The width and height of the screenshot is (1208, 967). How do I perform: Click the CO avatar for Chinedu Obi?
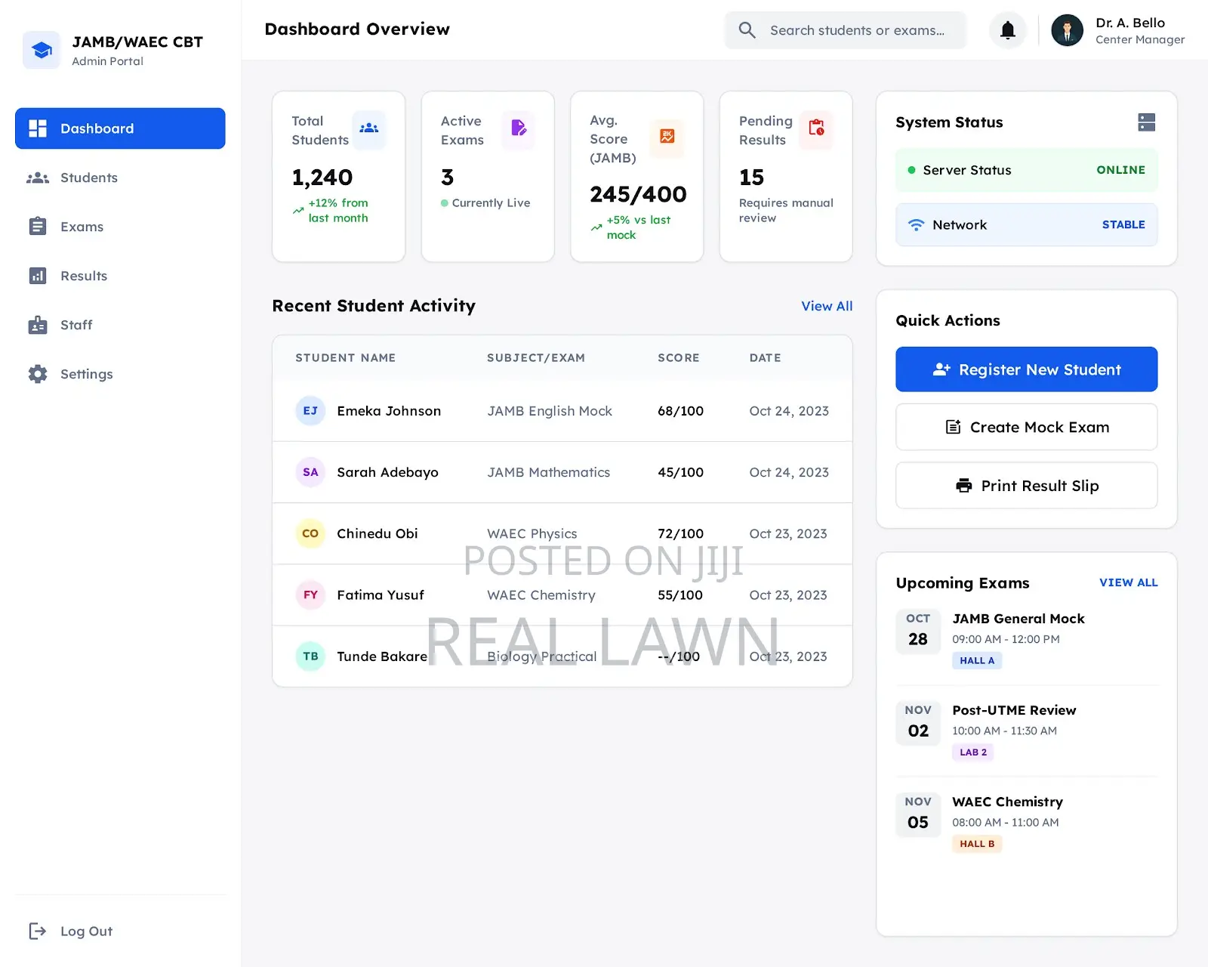pyautogui.click(x=310, y=533)
